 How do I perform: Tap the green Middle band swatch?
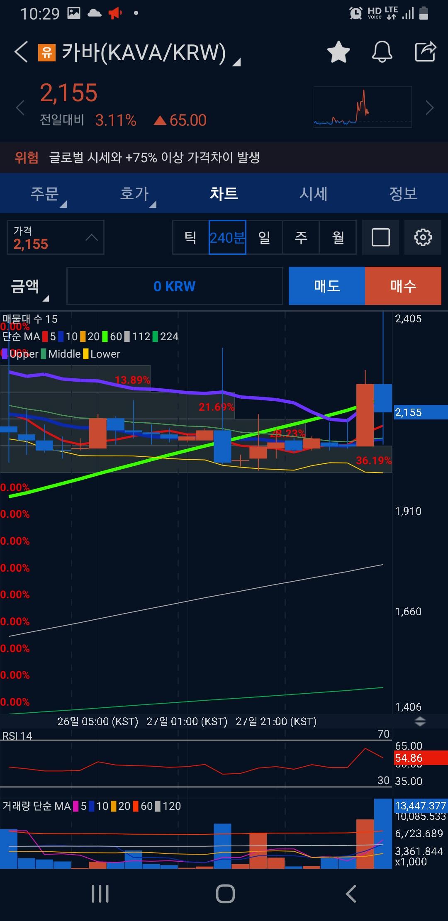click(x=43, y=354)
